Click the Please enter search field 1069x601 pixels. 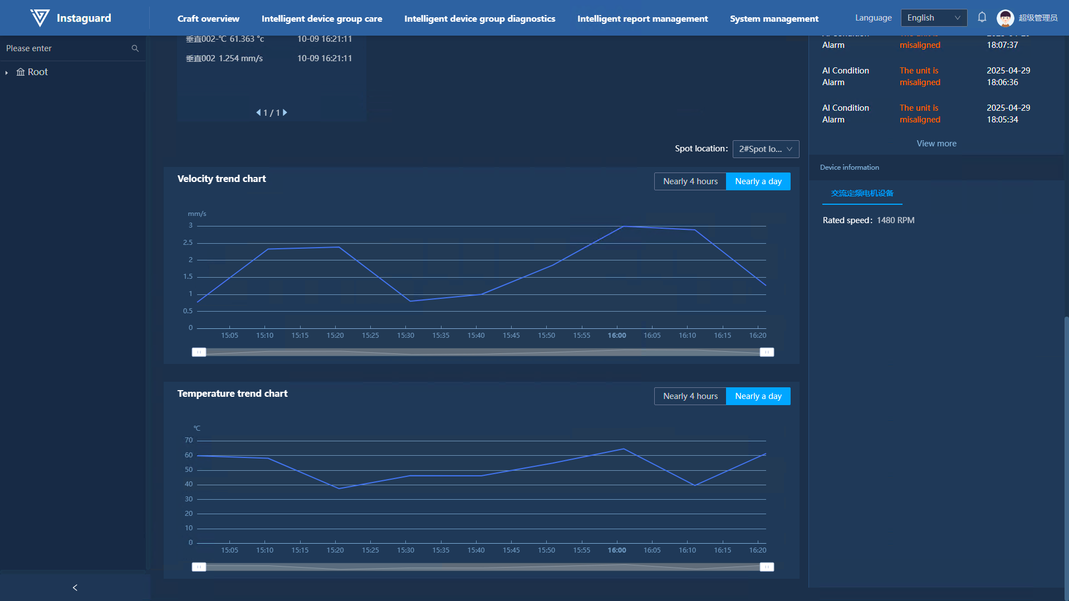click(x=64, y=48)
